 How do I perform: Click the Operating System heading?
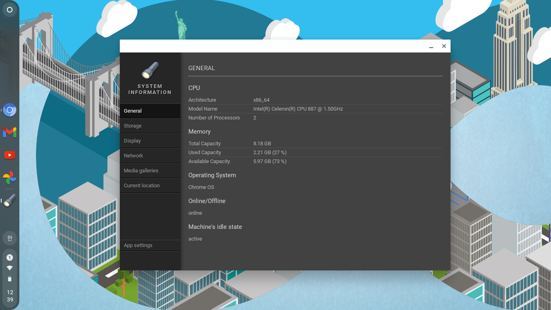(x=212, y=175)
